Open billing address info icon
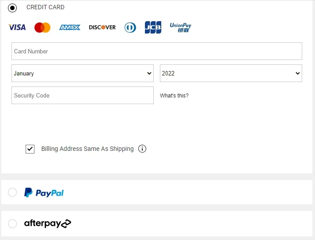 [x=142, y=149]
